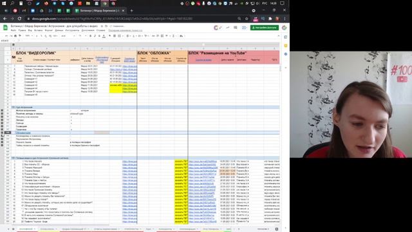Open the text color picker
Screen dimensions: 412x232
point(104,36)
